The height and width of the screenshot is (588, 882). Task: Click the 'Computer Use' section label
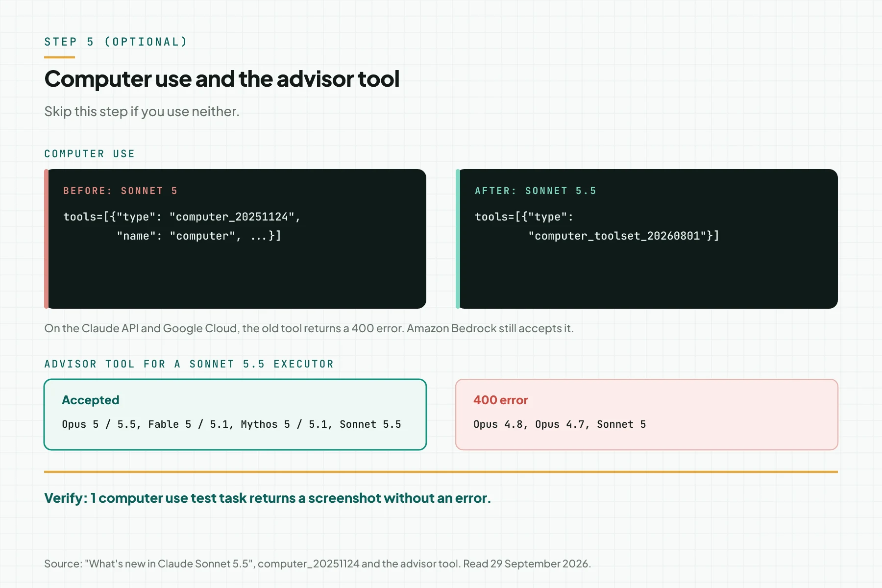tap(90, 154)
